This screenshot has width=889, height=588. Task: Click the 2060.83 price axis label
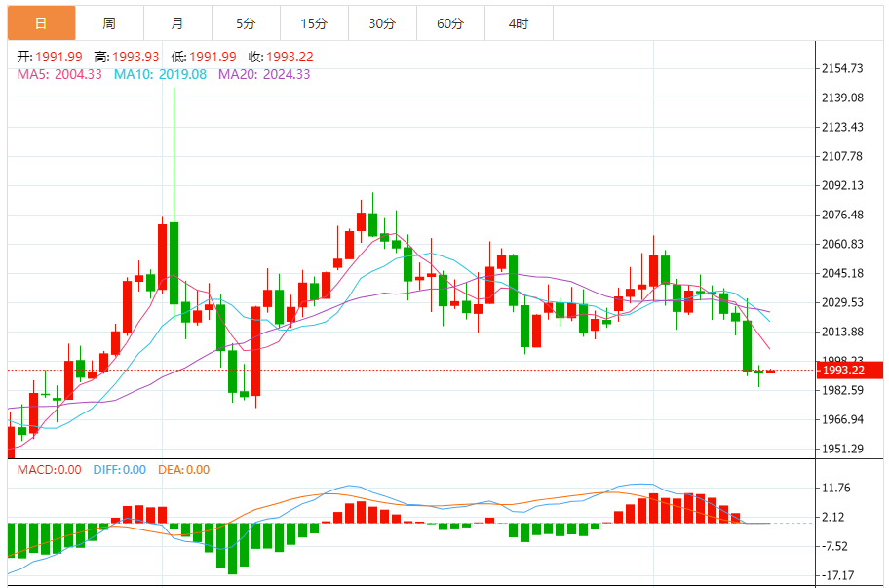click(x=842, y=244)
